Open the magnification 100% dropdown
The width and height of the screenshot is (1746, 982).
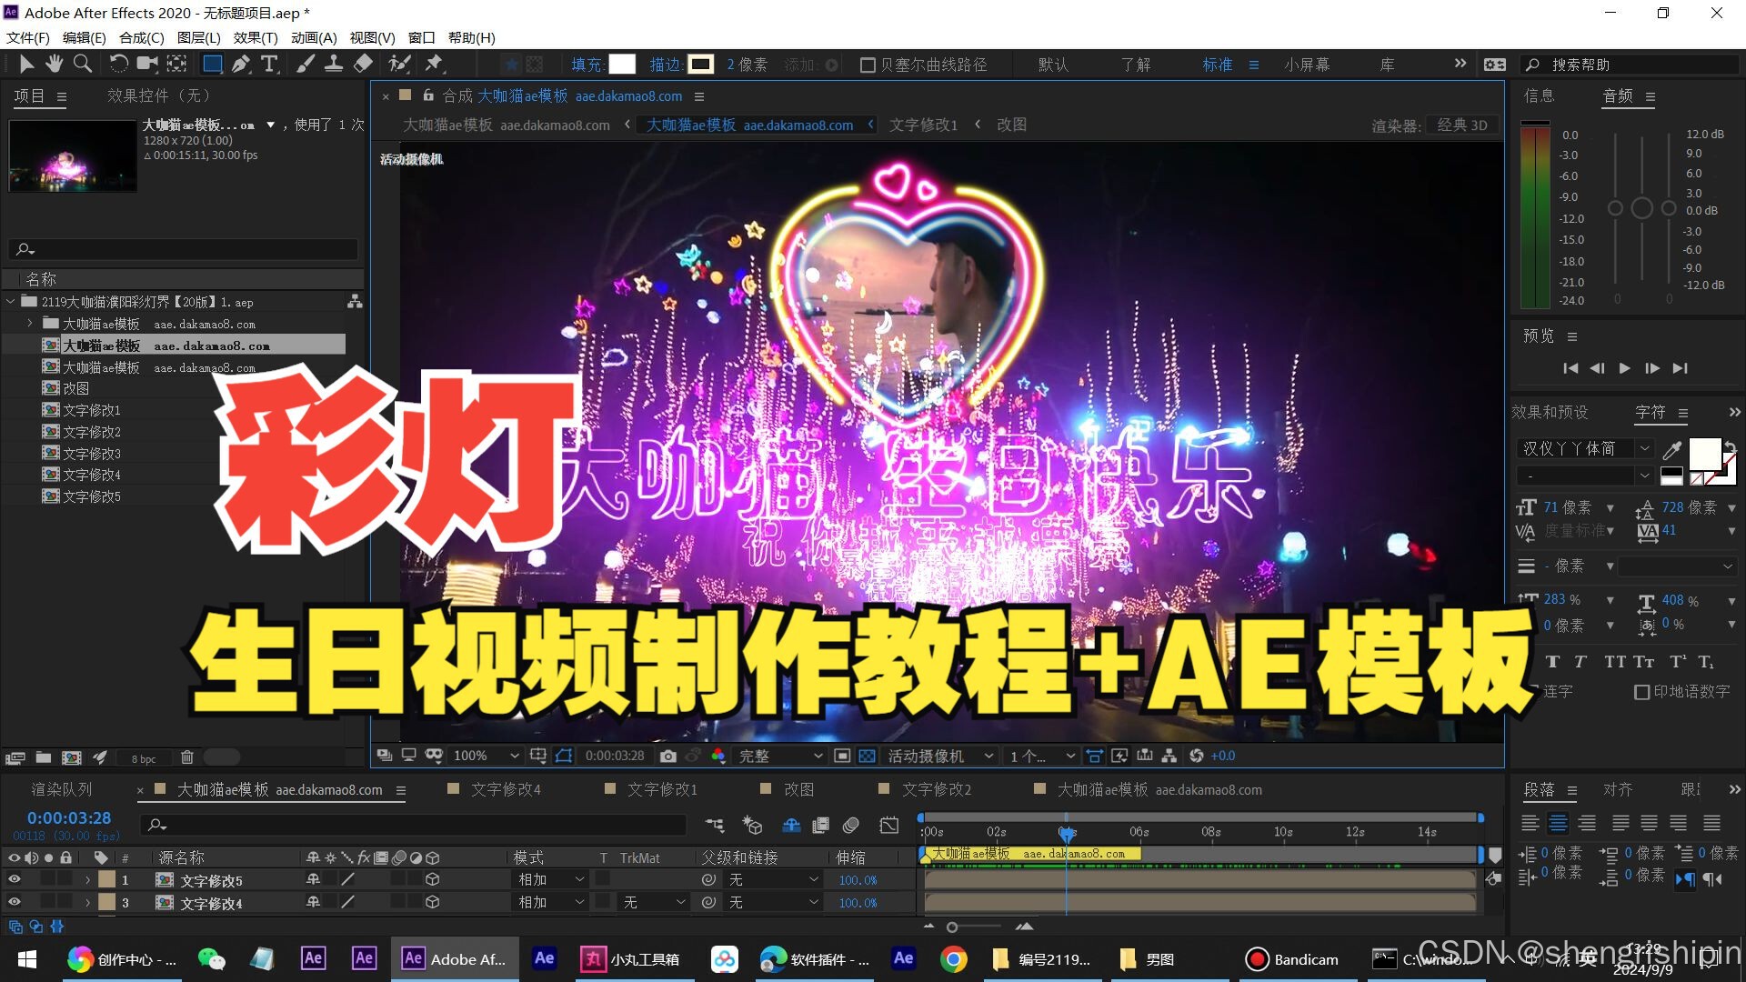pyautogui.click(x=486, y=756)
